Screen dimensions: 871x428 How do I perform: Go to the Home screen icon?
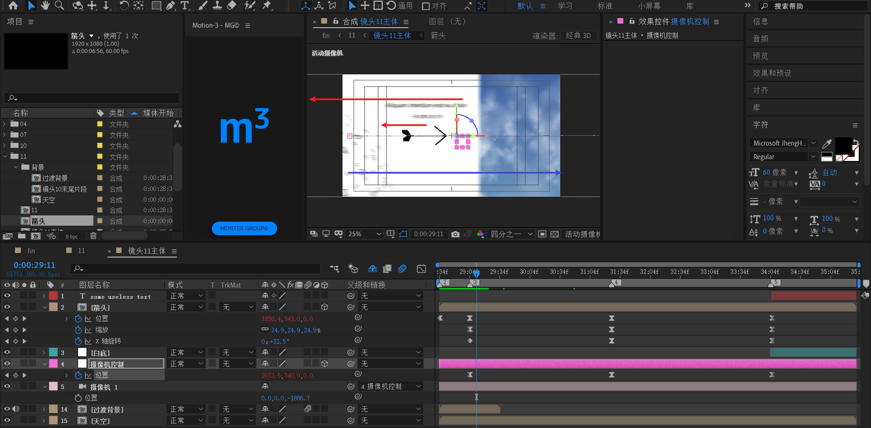click(13, 5)
